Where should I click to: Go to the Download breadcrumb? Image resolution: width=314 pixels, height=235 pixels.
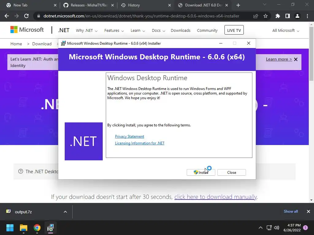[x=42, y=44]
